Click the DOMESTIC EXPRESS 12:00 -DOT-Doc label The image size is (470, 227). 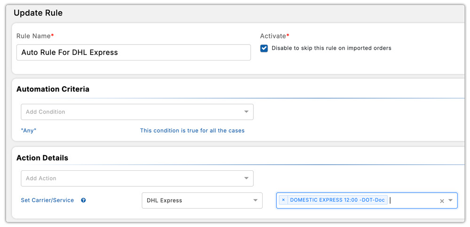[x=337, y=200]
